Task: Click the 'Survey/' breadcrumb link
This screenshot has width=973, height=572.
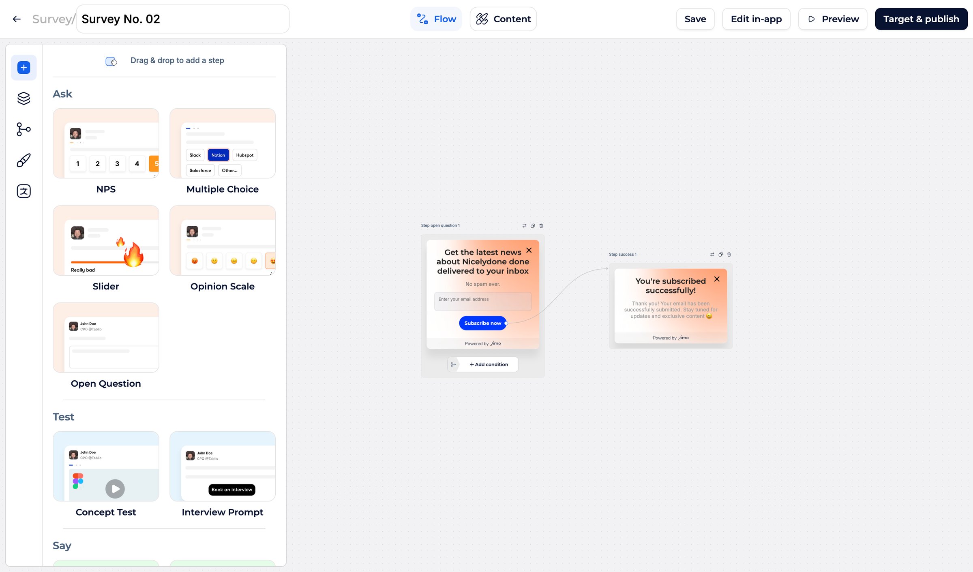Action: [x=54, y=19]
